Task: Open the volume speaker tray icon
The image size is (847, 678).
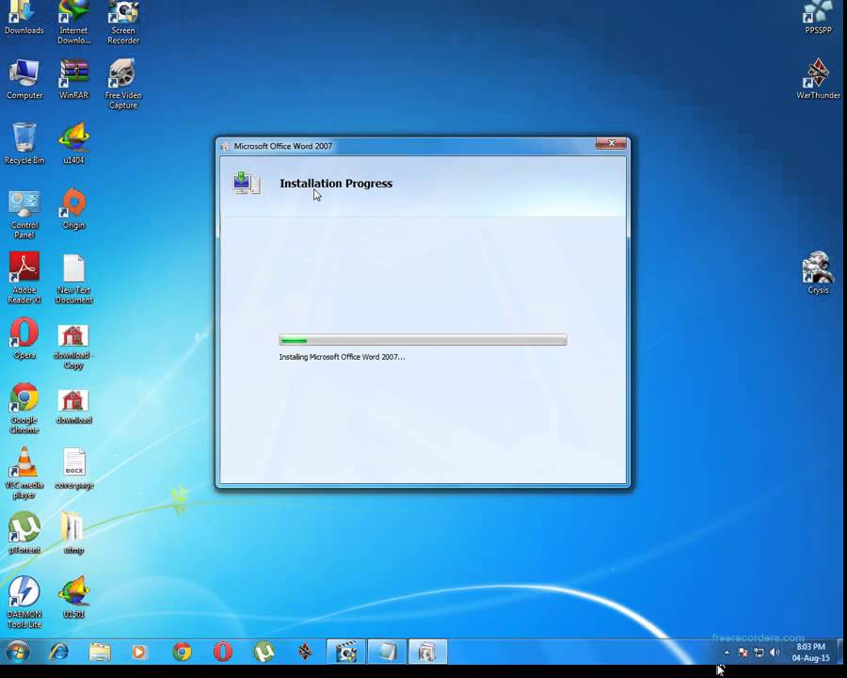Action: point(775,653)
